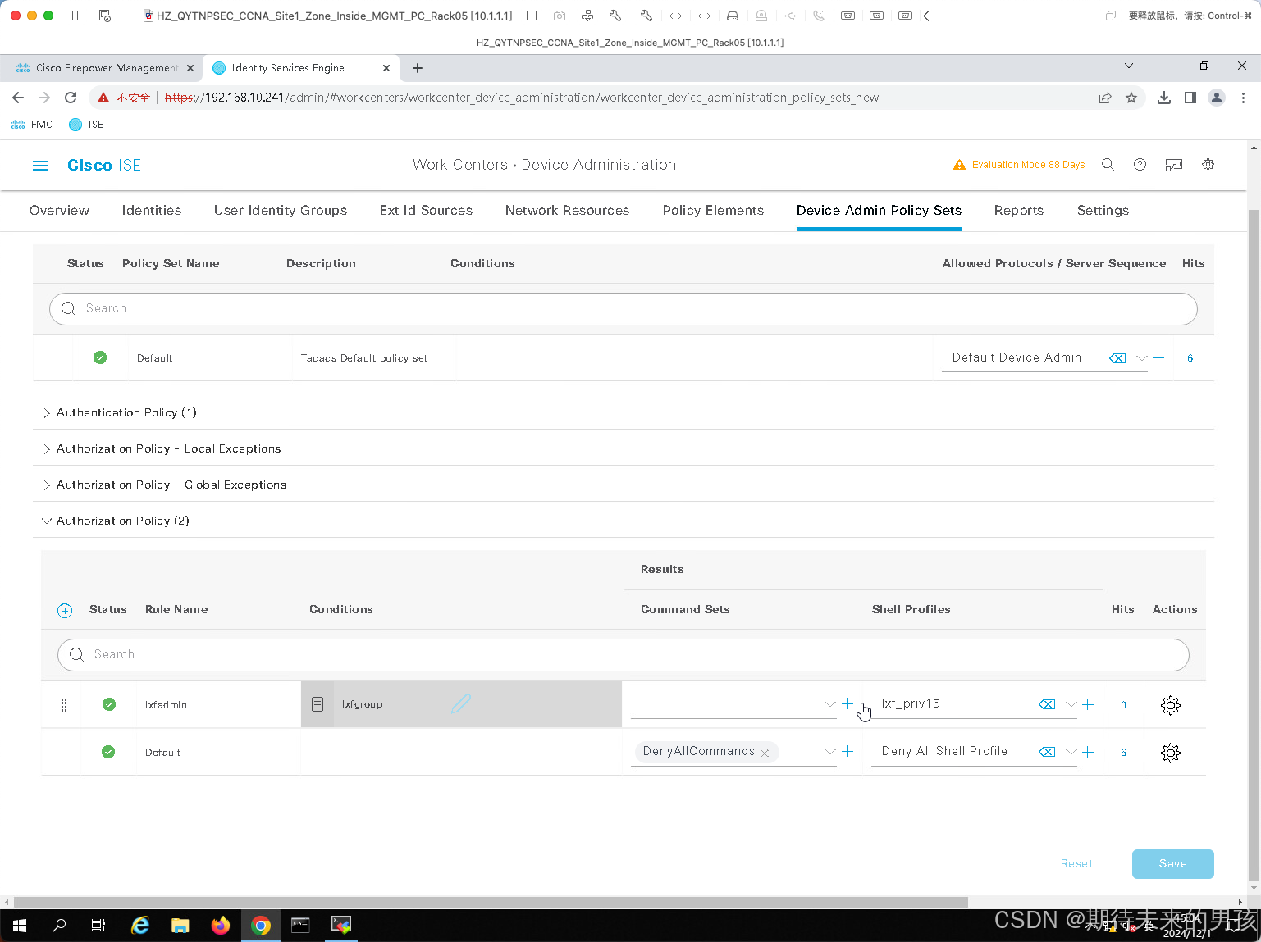This screenshot has width=1261, height=942.
Task: Toggle status of Default policy set
Action: [100, 357]
